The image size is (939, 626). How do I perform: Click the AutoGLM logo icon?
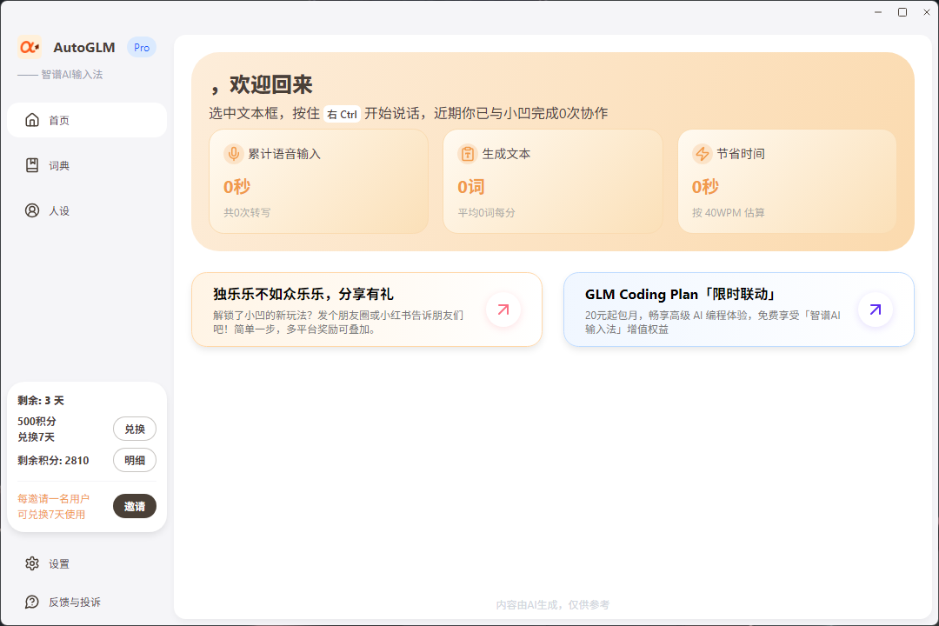pos(30,47)
